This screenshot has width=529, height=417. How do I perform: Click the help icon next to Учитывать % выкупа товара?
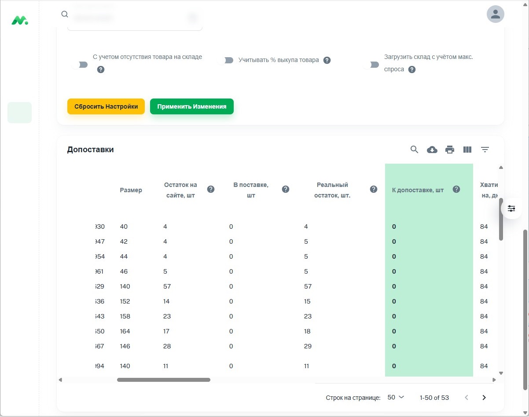pyautogui.click(x=327, y=60)
